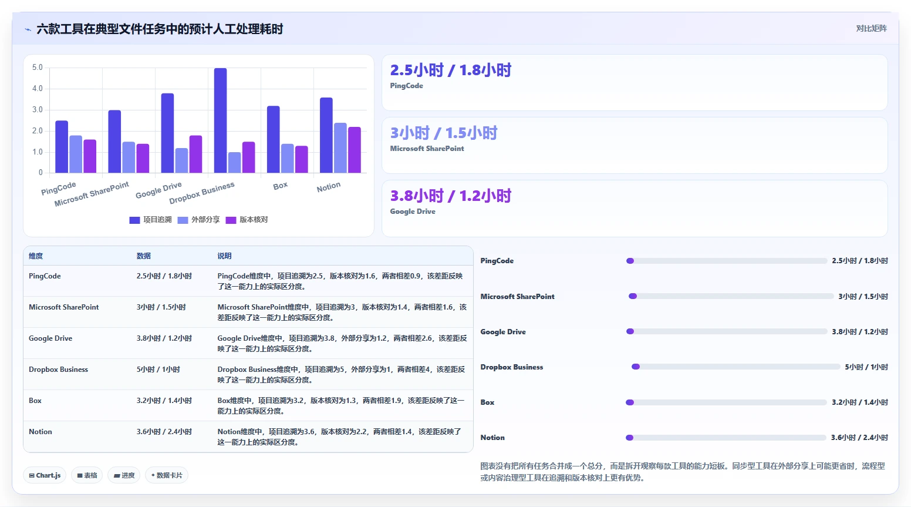Screen dimensions: 911x507
Task: Click the 项目追溯 legend color swatch
Action: (x=134, y=220)
